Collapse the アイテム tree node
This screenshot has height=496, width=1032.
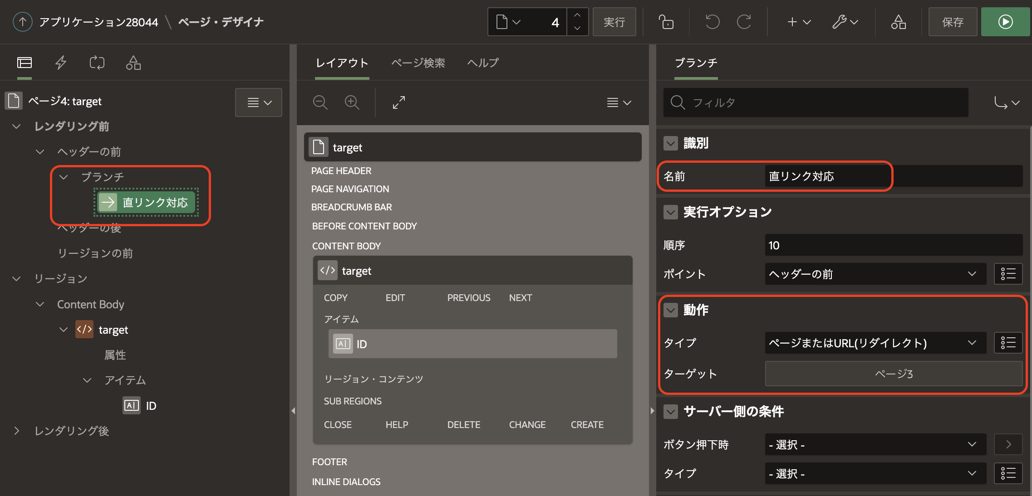[87, 380]
